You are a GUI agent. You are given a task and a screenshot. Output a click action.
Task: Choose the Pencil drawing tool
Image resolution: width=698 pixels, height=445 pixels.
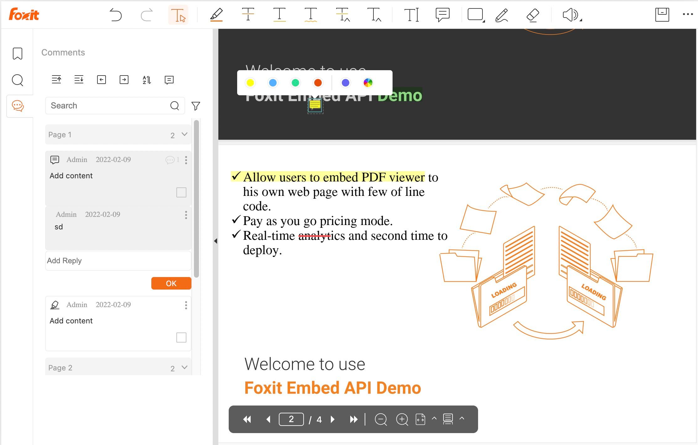click(502, 15)
